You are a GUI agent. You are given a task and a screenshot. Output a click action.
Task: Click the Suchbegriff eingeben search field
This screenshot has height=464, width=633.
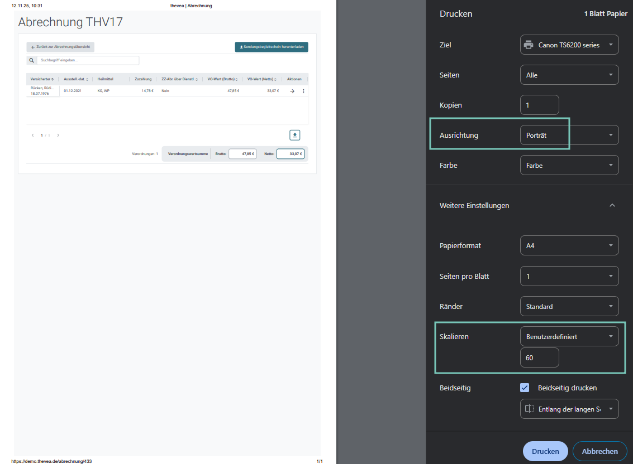88,60
